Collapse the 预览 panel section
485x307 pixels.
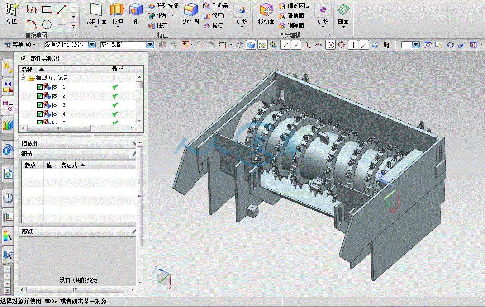click(134, 231)
